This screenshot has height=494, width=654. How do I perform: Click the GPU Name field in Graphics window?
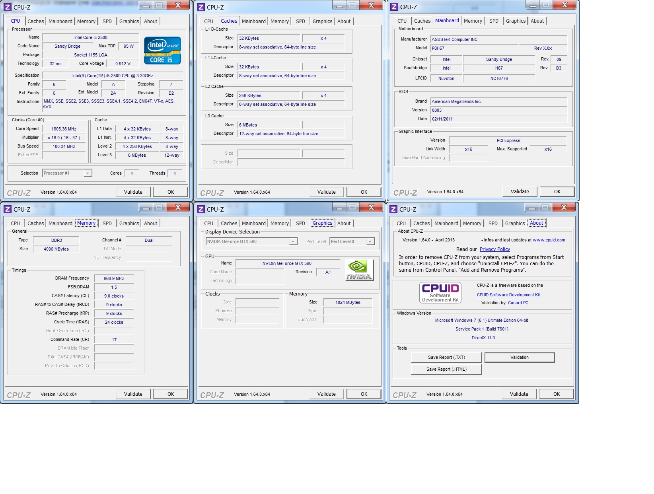287,264
